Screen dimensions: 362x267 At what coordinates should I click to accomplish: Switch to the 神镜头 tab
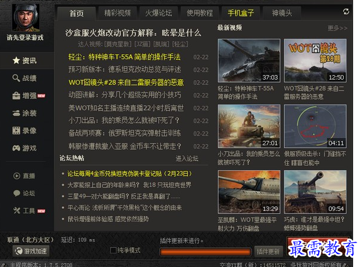point(282,13)
